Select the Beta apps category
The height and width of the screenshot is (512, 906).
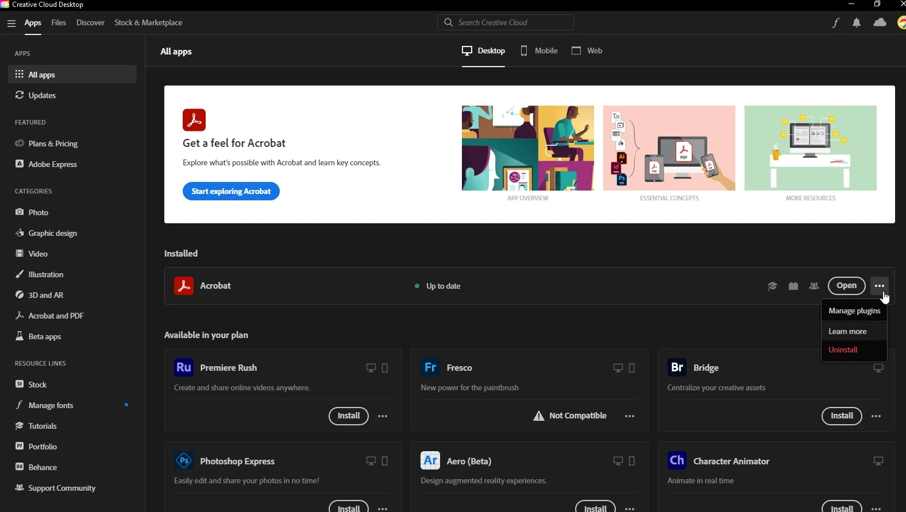72,336
